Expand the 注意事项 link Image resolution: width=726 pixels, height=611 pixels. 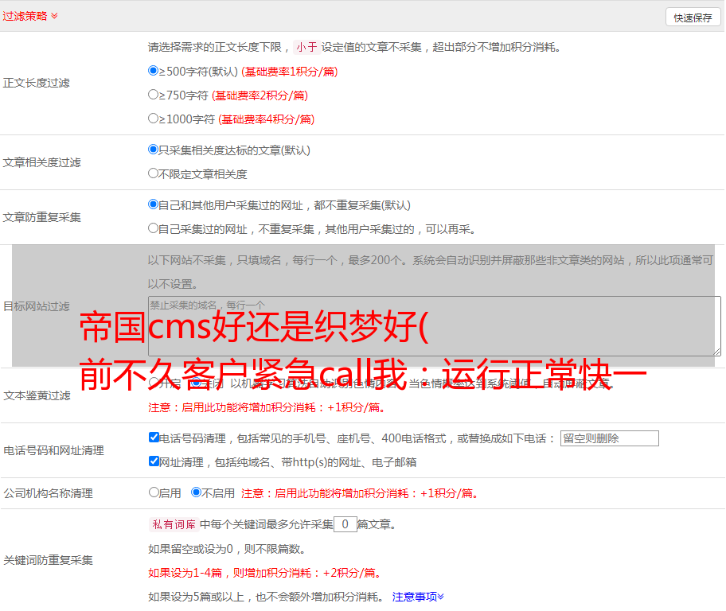418,597
